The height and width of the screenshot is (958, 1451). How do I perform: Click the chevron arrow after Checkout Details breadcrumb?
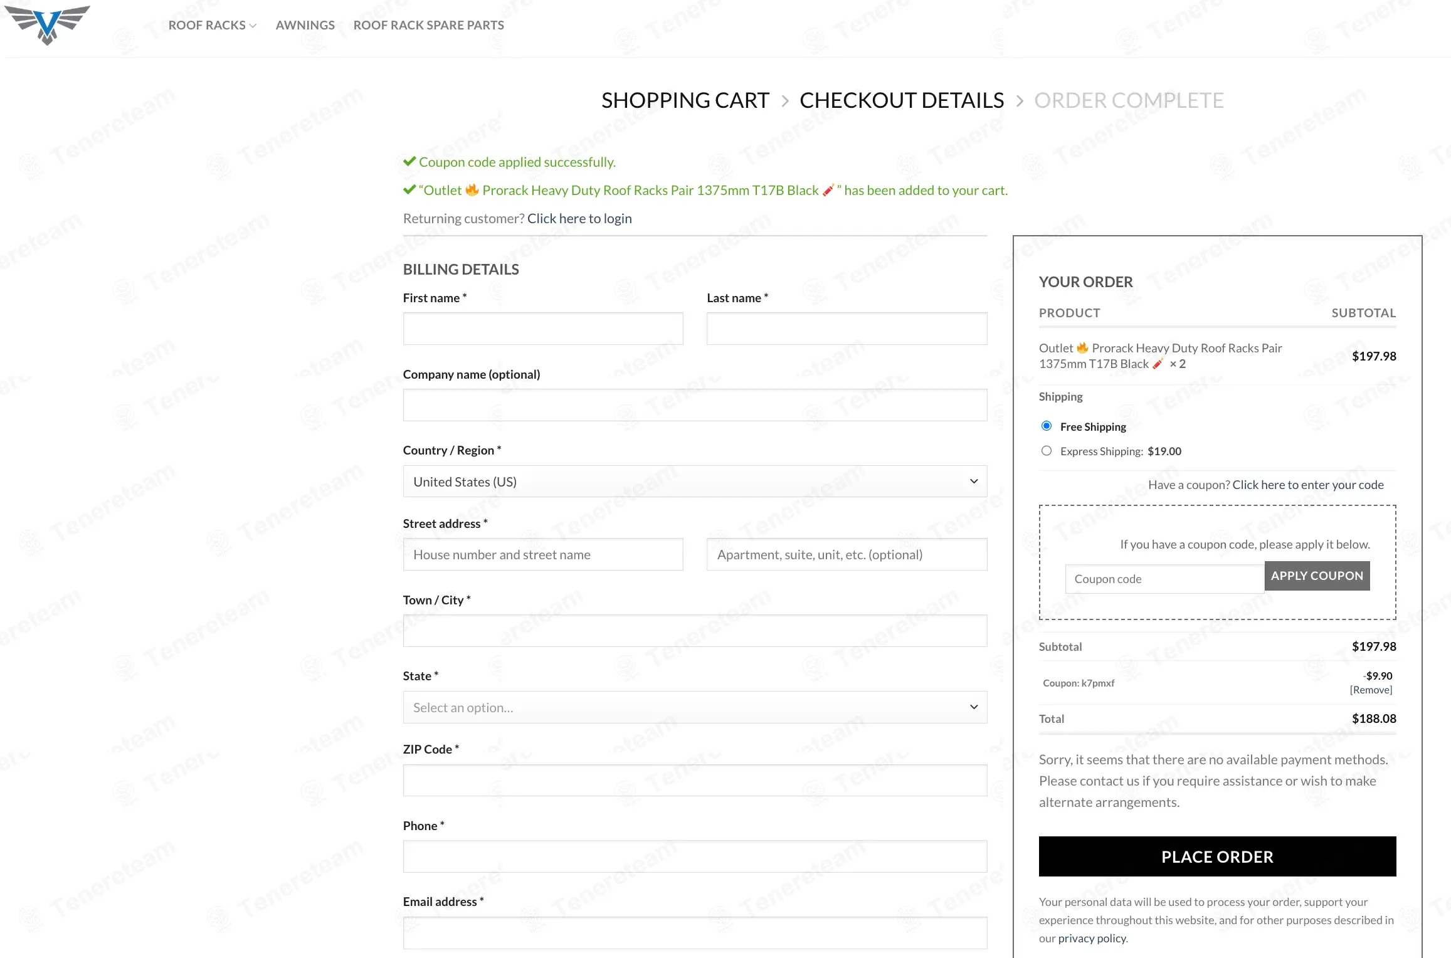(1020, 101)
